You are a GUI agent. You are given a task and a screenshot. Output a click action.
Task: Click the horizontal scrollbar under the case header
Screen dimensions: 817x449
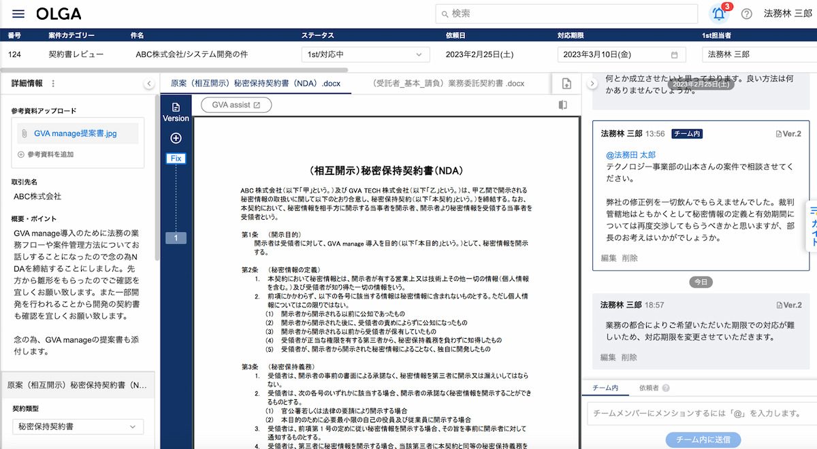[174, 69]
